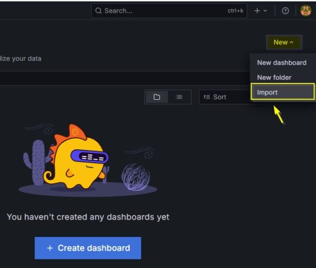The width and height of the screenshot is (316, 268).
Task: Collapse the New dropdown button
Action: pyautogui.click(x=284, y=42)
